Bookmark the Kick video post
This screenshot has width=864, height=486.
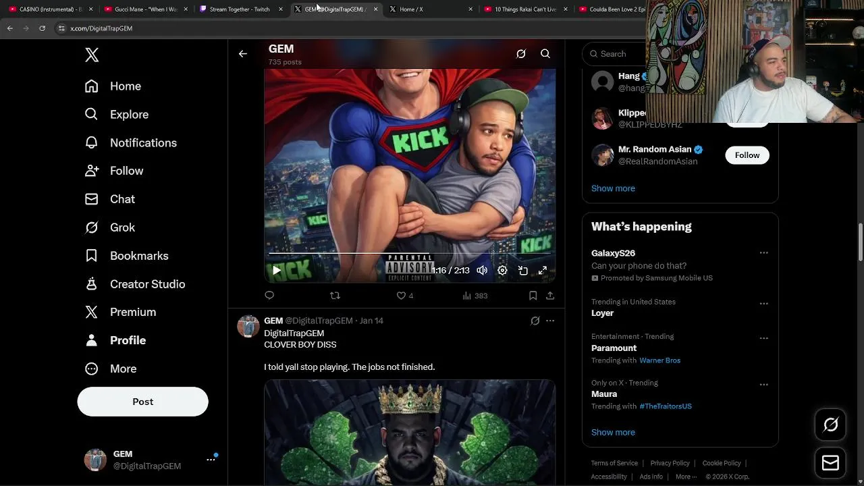533,296
